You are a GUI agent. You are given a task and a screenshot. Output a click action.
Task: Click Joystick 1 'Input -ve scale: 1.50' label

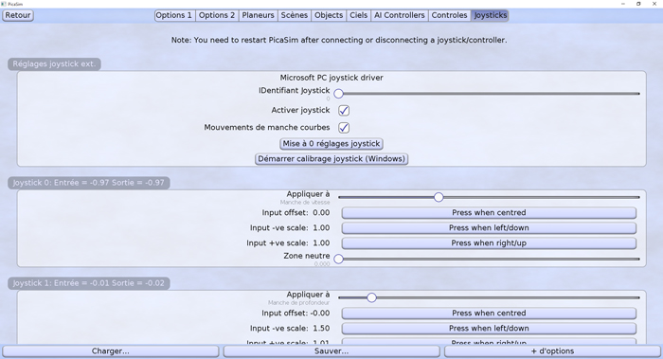coord(290,329)
